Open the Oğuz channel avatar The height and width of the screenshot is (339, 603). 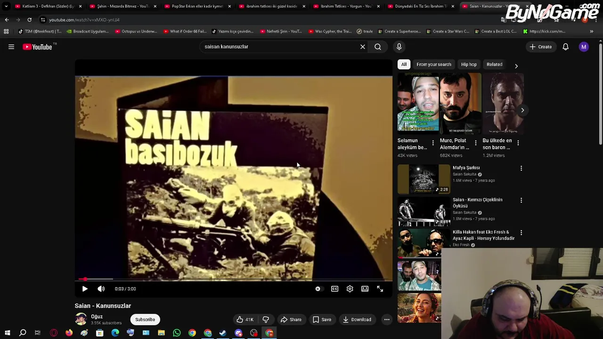click(81, 319)
